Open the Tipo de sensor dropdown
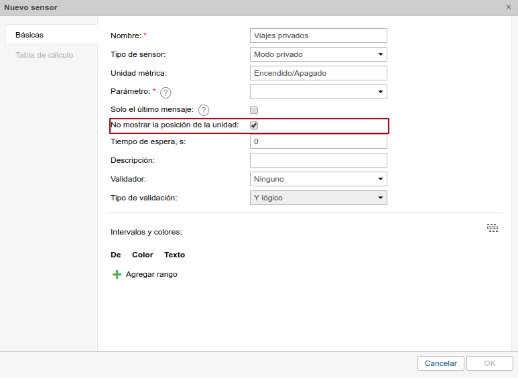The height and width of the screenshot is (378, 518). [x=318, y=54]
